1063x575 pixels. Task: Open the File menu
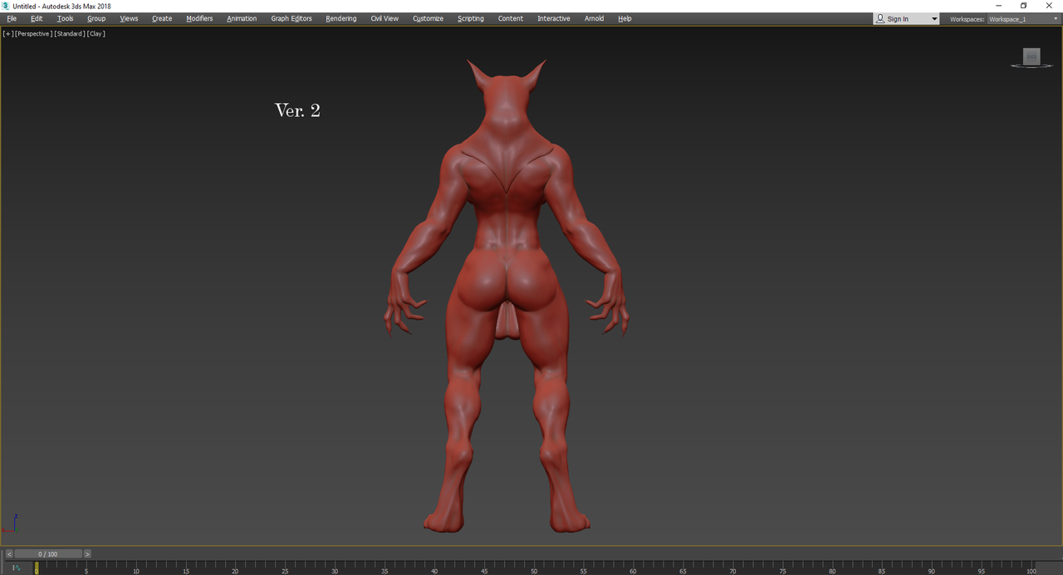coord(12,18)
